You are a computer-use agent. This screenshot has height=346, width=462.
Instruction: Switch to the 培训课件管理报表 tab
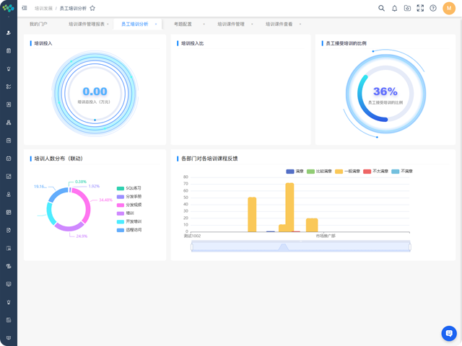[x=87, y=24]
